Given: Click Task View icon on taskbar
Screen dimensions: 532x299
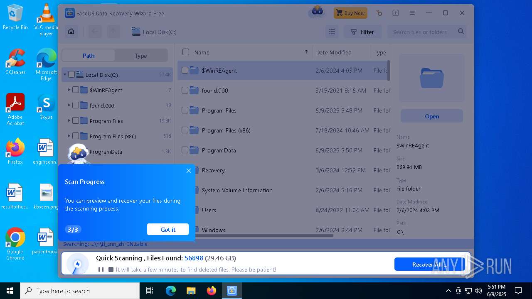Looking at the screenshot, I should (150, 291).
